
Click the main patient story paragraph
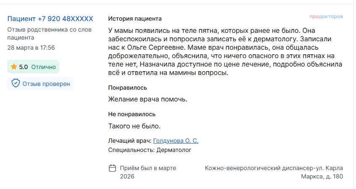[x=225, y=52]
